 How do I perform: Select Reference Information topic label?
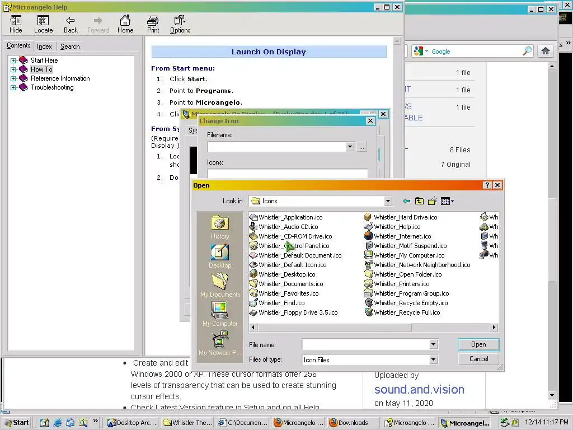pyautogui.click(x=60, y=78)
